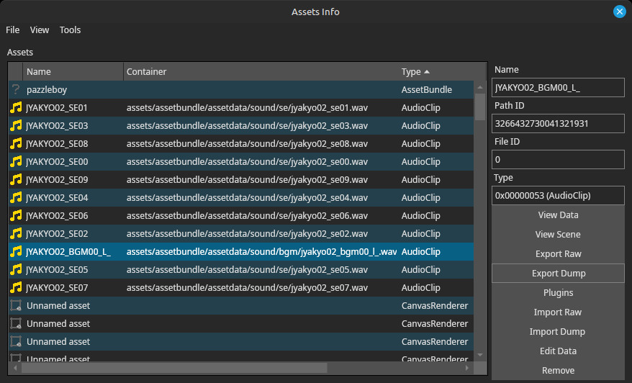This screenshot has width=632, height=383.
Task: Sort the list by Name column header
Action: click(x=72, y=72)
